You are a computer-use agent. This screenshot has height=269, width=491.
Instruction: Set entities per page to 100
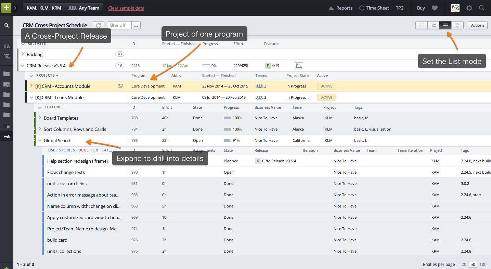click(483, 264)
